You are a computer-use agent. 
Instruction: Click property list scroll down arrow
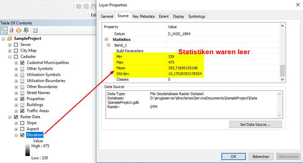282,79
